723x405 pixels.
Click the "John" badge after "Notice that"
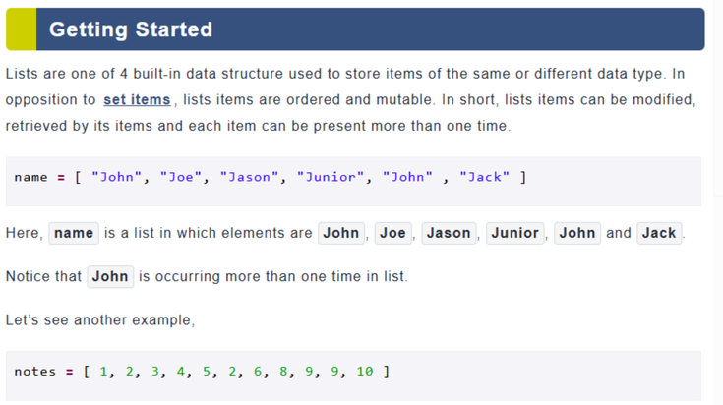click(x=110, y=276)
